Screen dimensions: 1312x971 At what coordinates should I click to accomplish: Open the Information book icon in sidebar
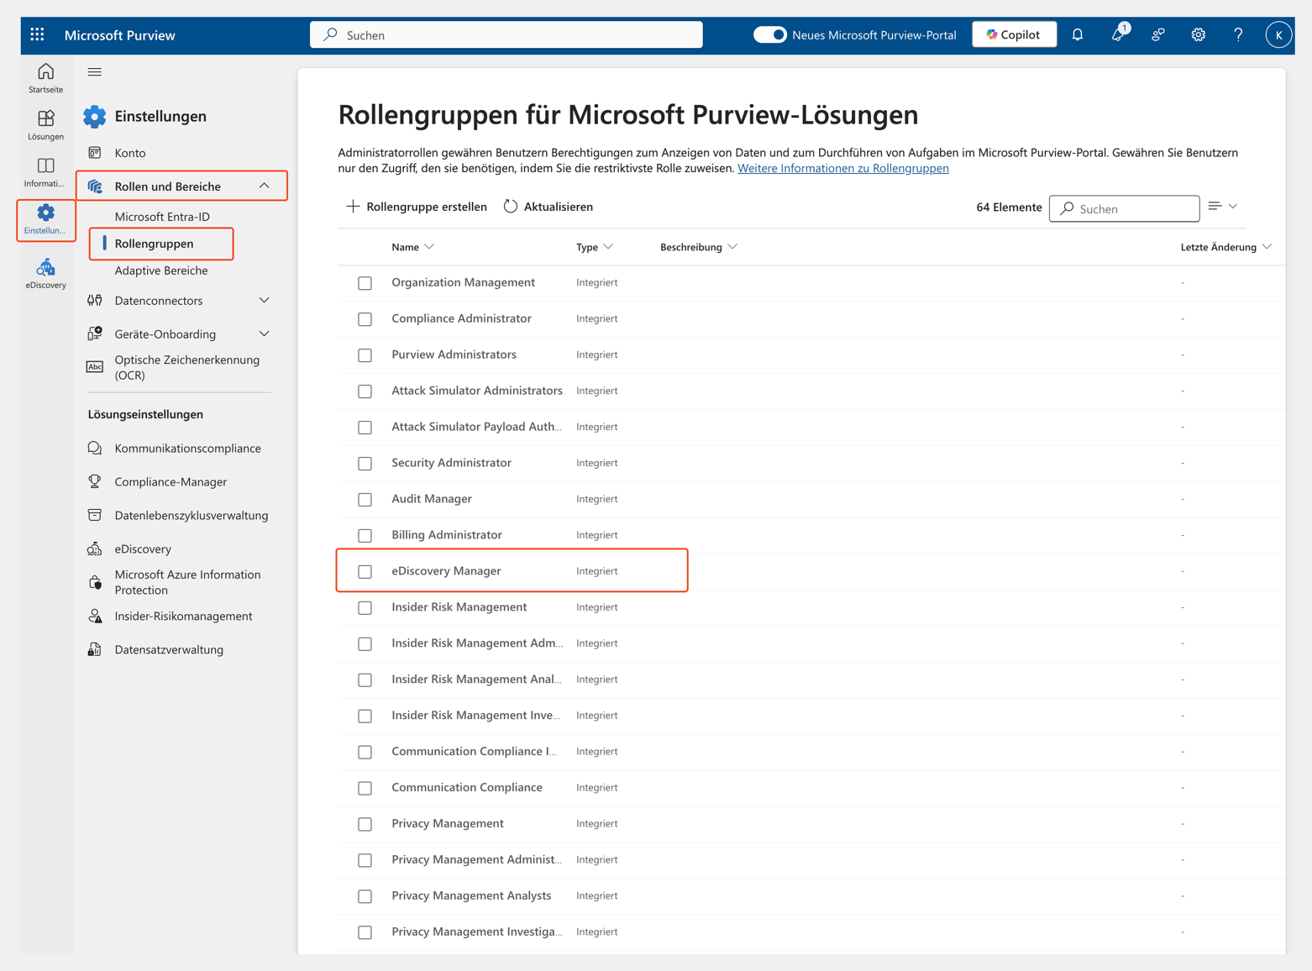point(45,171)
